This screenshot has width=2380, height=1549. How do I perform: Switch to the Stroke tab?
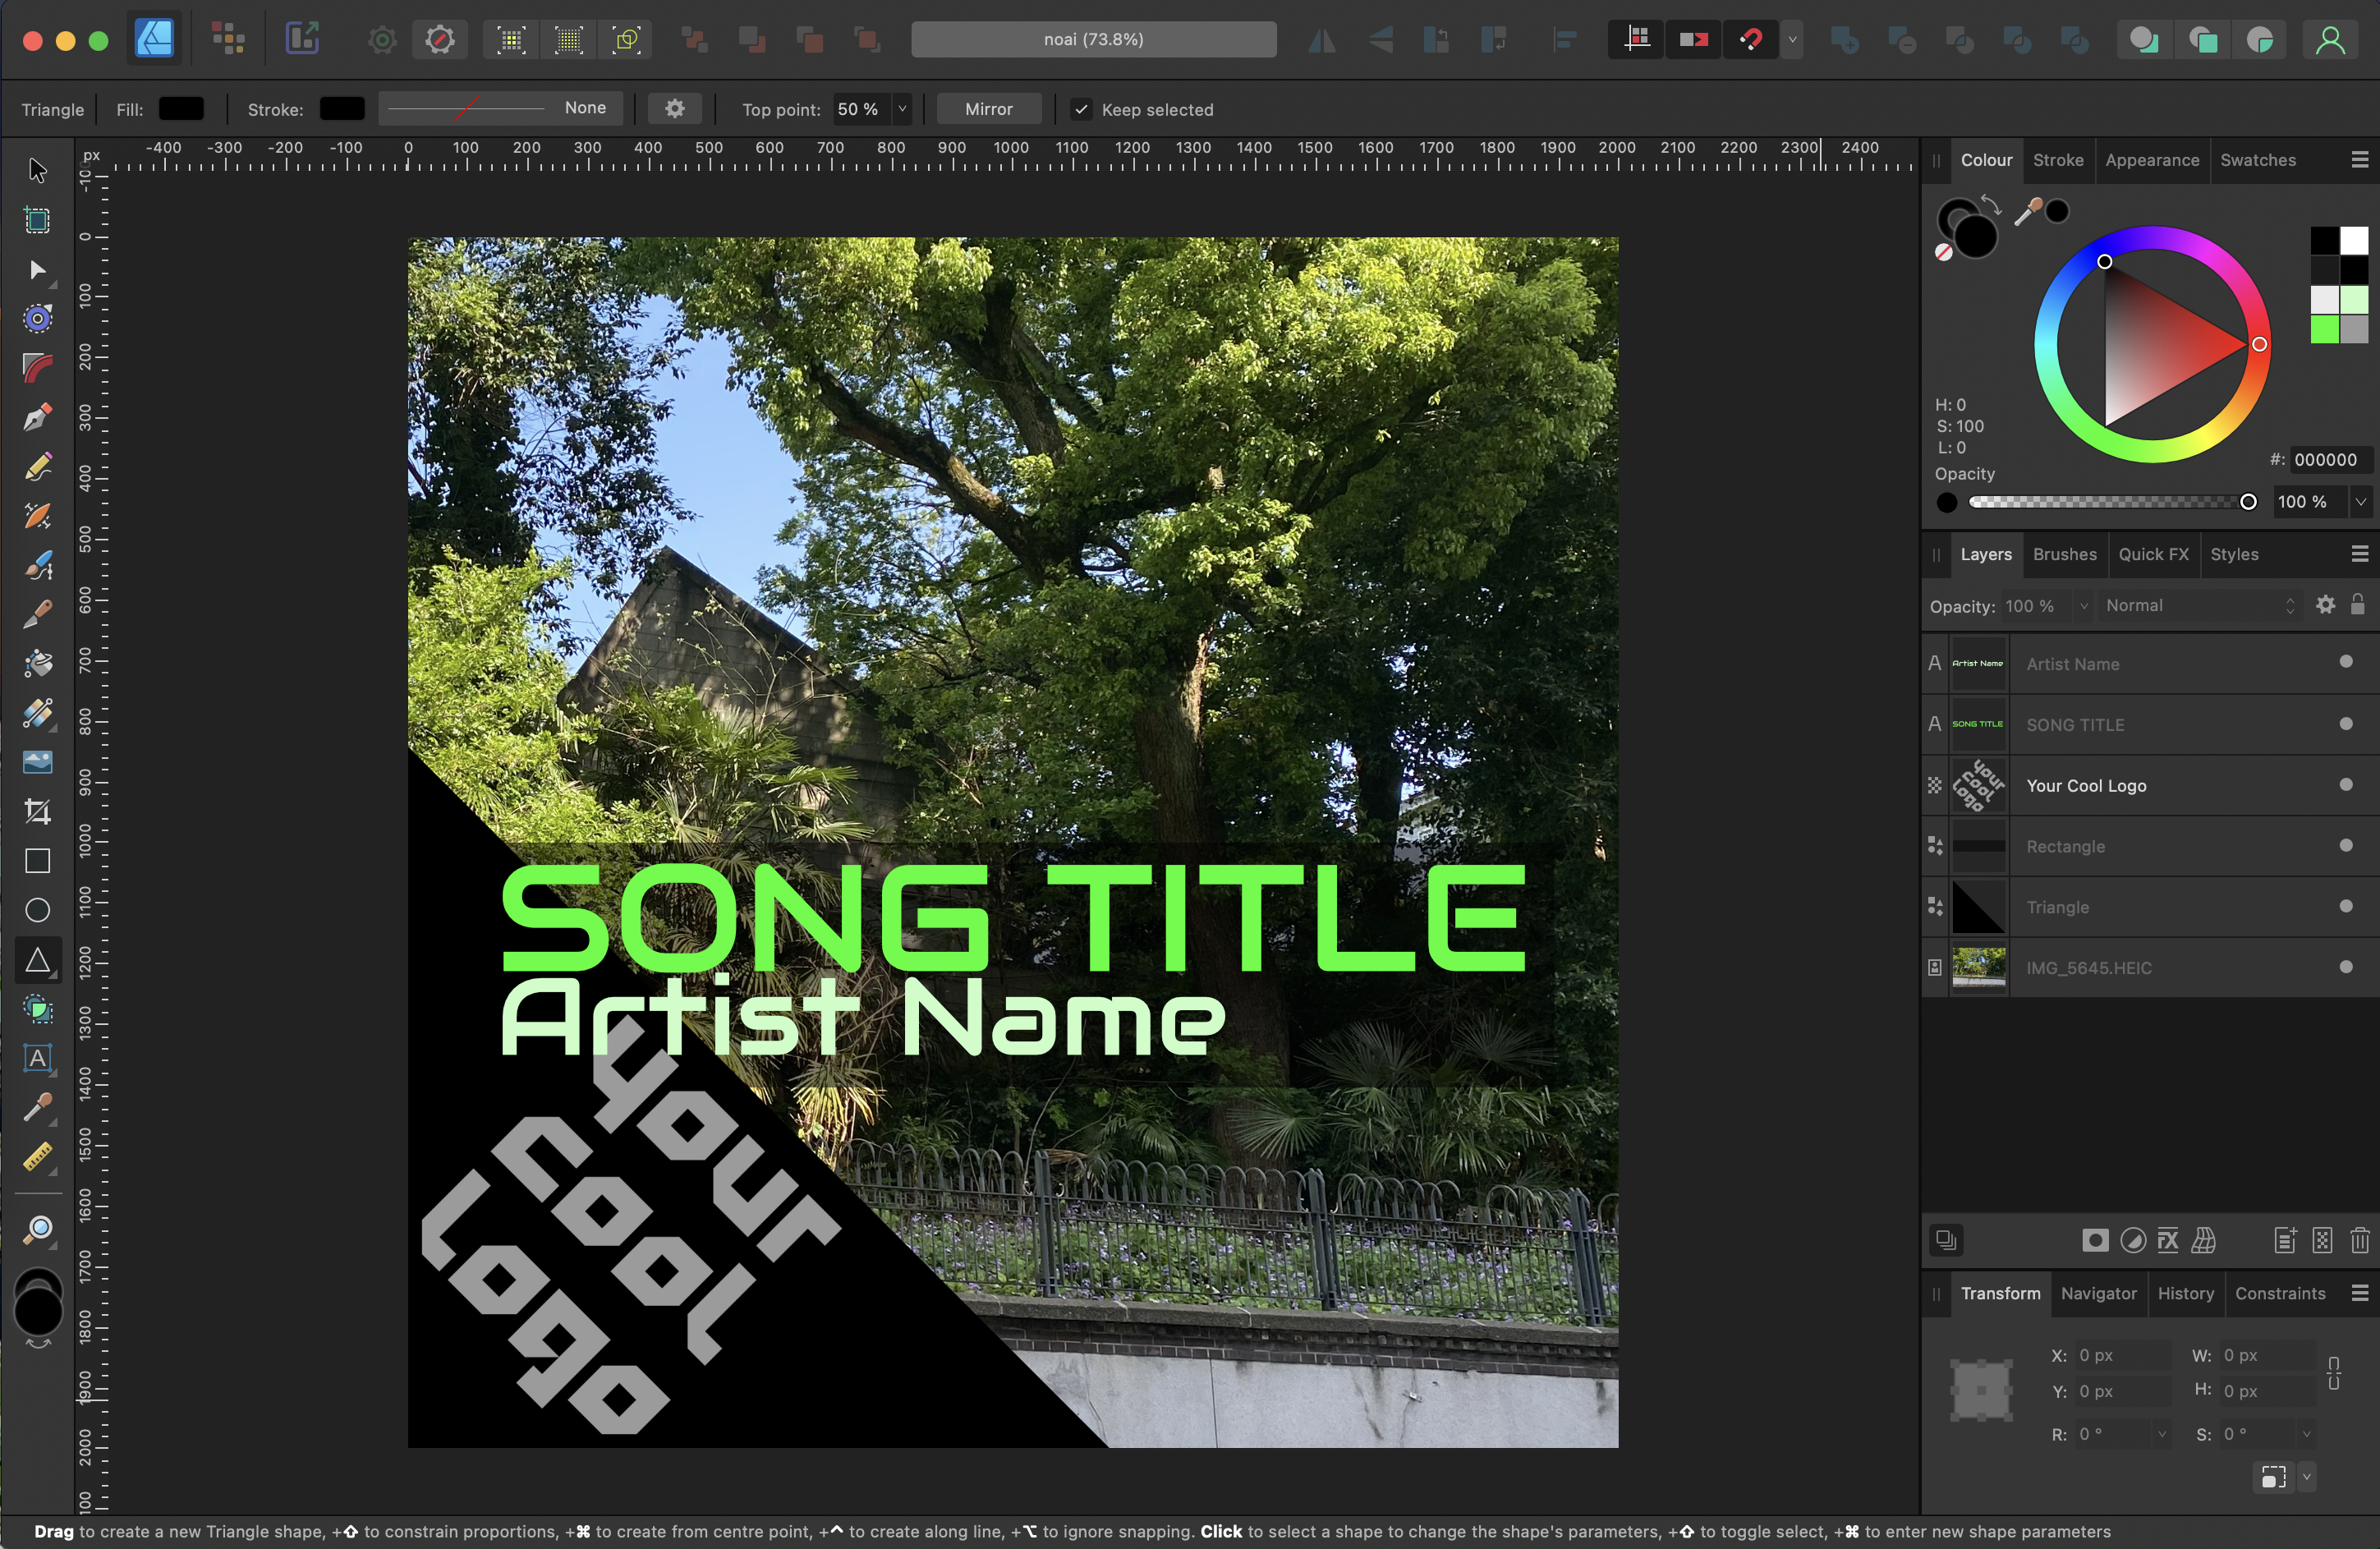click(x=2058, y=160)
